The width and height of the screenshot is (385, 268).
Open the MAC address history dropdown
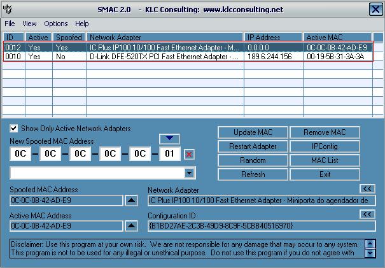coord(189,173)
